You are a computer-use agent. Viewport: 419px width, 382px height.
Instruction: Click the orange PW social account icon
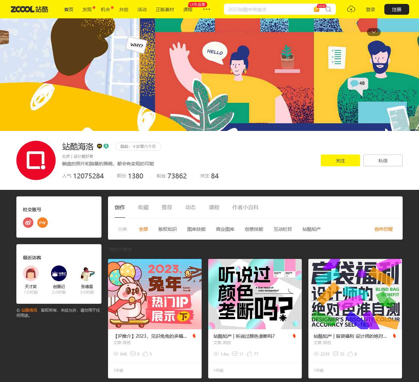pyautogui.click(x=43, y=223)
